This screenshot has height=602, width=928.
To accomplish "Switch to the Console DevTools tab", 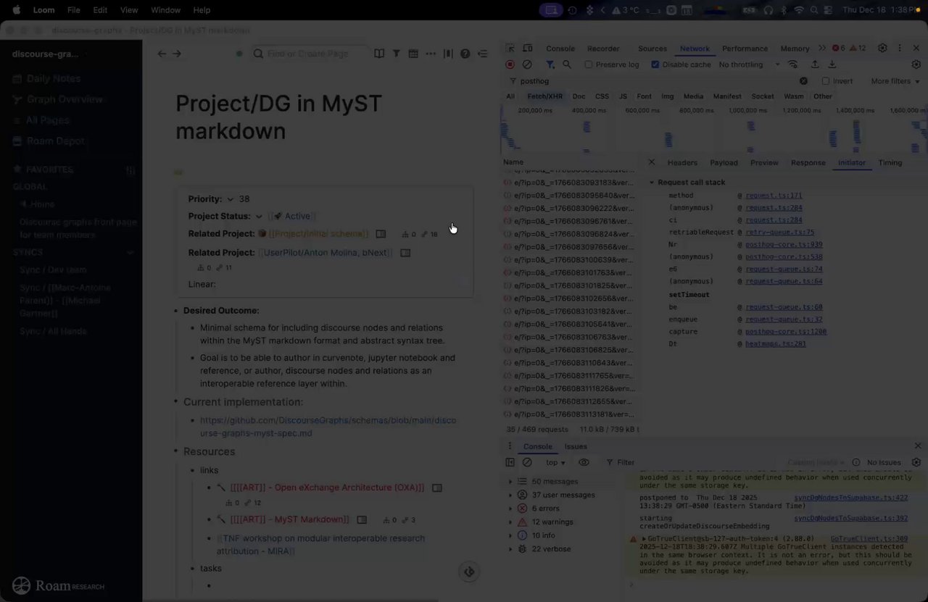I will [x=560, y=49].
